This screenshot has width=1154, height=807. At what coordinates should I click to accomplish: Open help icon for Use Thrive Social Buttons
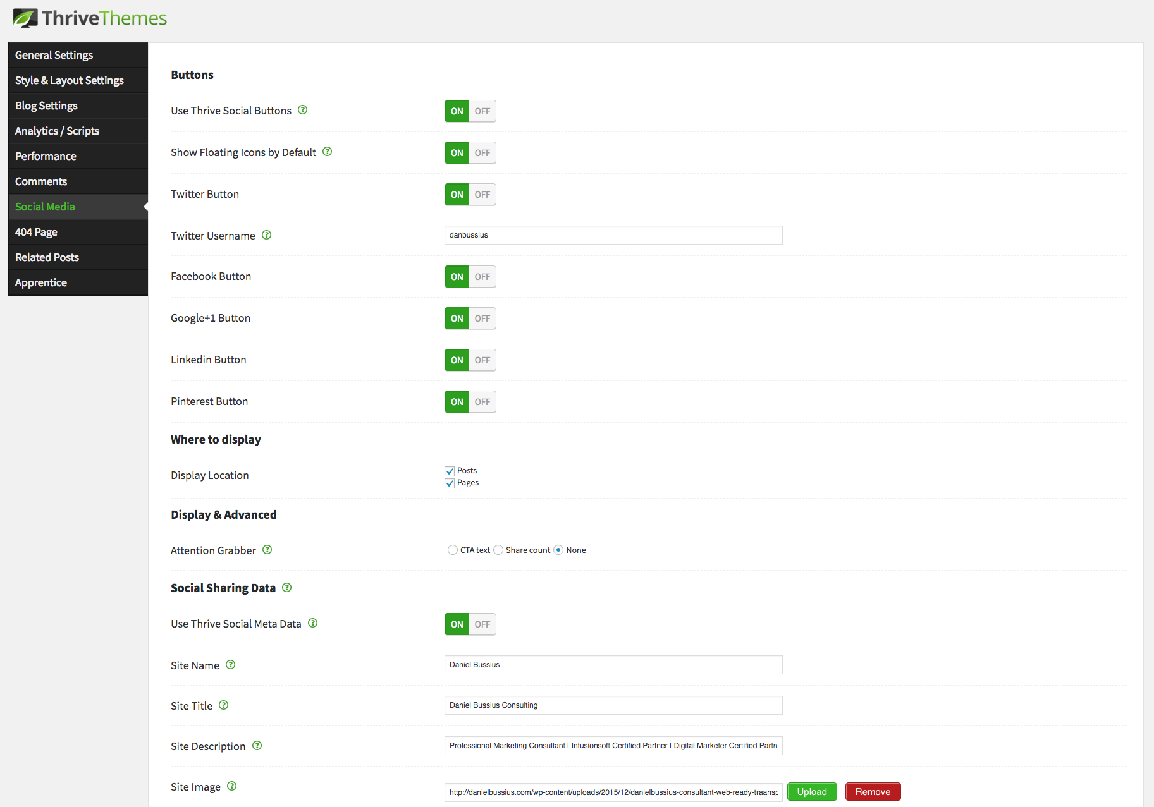pos(303,110)
